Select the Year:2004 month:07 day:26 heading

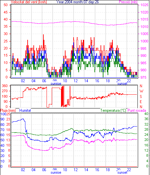click(x=77, y=2)
